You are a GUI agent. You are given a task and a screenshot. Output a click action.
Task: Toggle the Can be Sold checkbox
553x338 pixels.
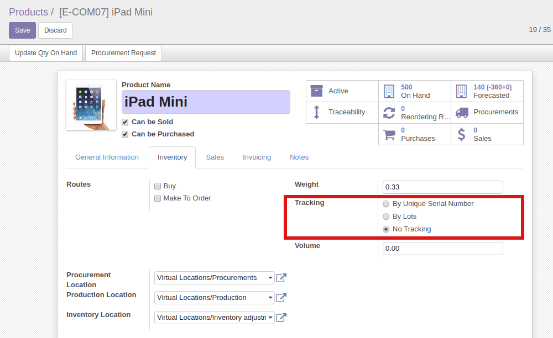[125, 122]
